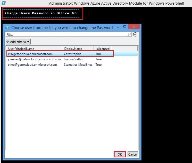The width and height of the screenshot is (192, 163).
Task: Click the dialog title 'Choose user from the list'
Action: 62,27
